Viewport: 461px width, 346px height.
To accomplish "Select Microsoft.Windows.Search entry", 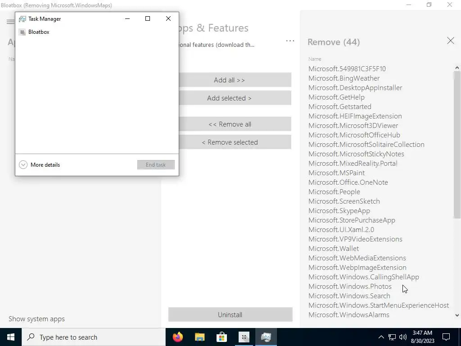I will (349, 296).
